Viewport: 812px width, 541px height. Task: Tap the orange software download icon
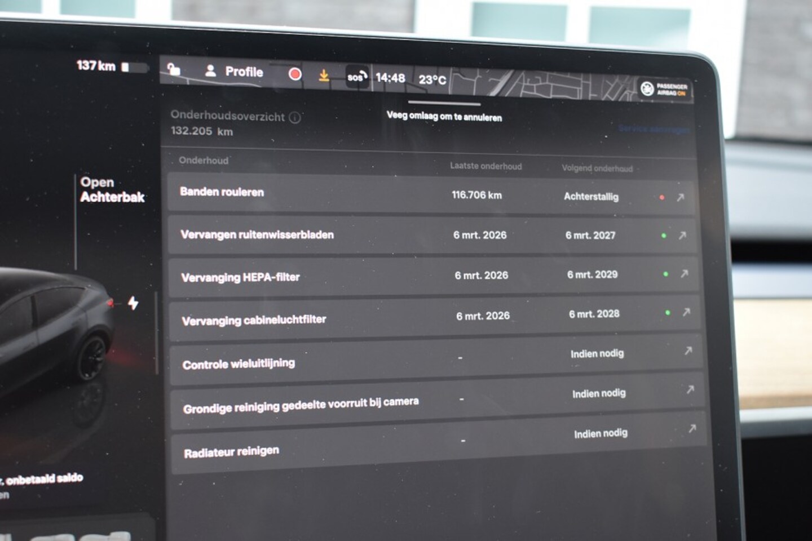(x=324, y=75)
